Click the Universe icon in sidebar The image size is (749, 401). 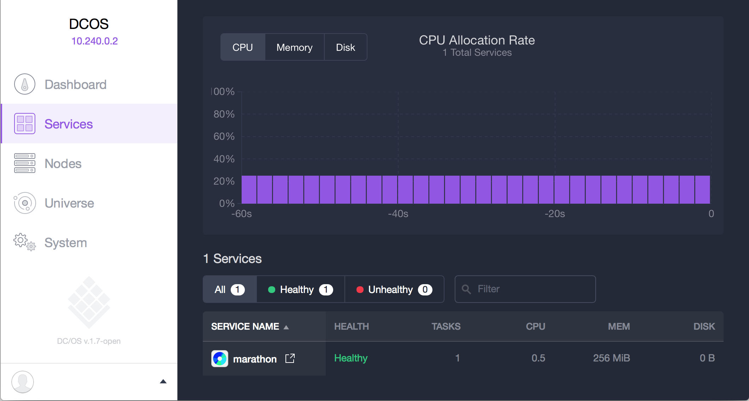coord(24,203)
